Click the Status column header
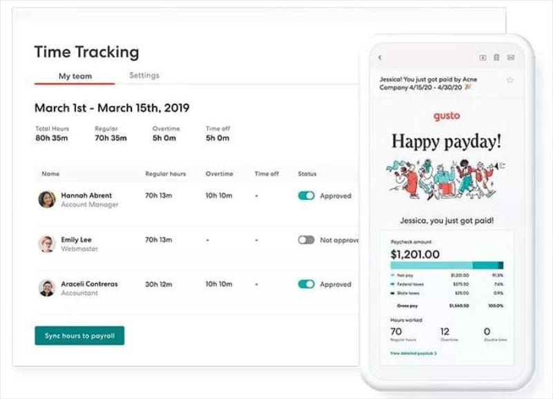Viewport: 553px width, 399px height. pyautogui.click(x=307, y=174)
